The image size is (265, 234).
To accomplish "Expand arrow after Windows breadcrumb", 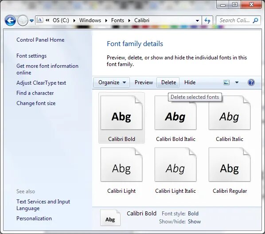I will point(106,21).
